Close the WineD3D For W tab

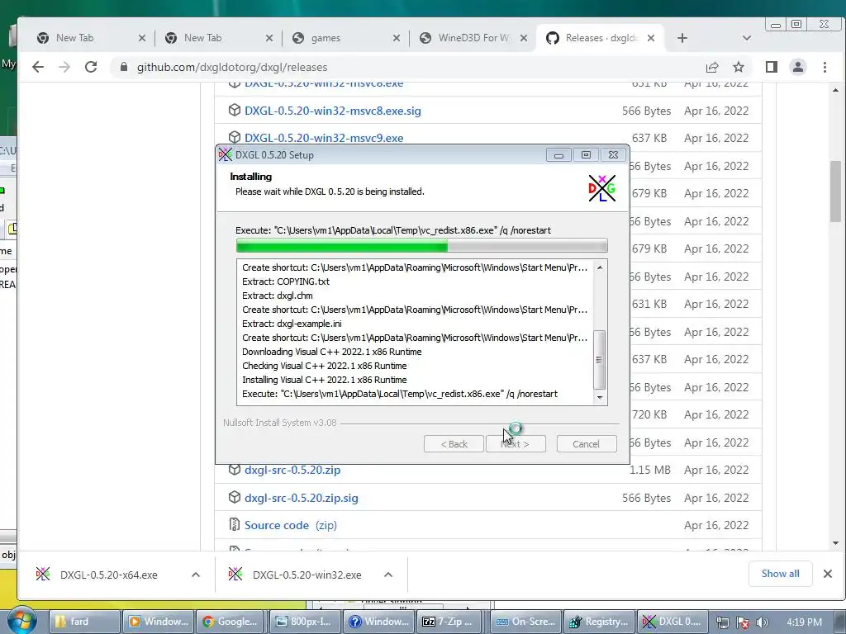[x=523, y=38]
